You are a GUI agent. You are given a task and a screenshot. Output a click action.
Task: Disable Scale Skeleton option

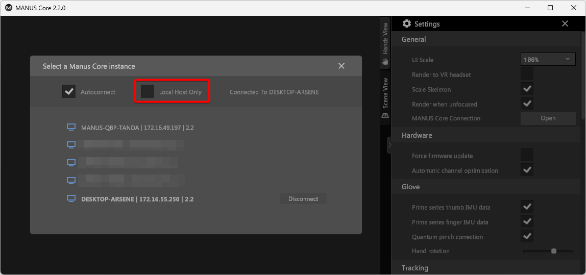pyautogui.click(x=527, y=89)
